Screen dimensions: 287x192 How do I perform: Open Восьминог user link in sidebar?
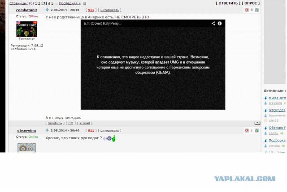pyautogui.click(x=277, y=115)
